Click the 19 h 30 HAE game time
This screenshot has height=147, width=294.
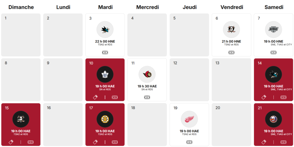[x=147, y=86]
